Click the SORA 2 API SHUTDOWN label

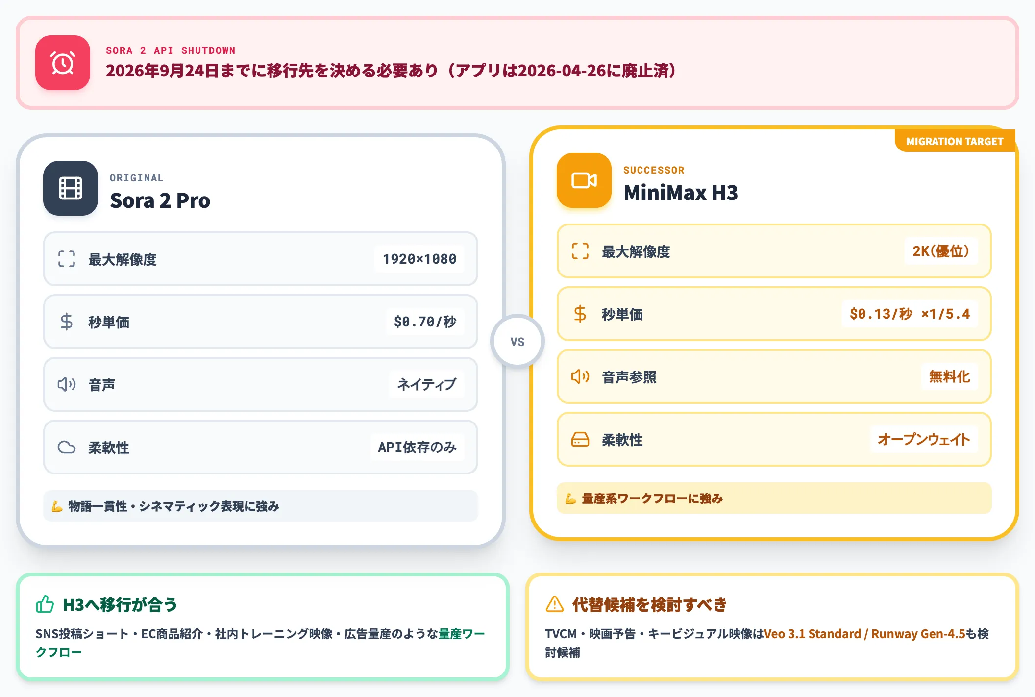[x=171, y=50]
